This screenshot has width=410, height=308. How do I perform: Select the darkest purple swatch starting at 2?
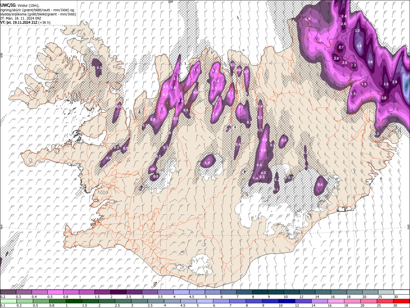coord(118,292)
